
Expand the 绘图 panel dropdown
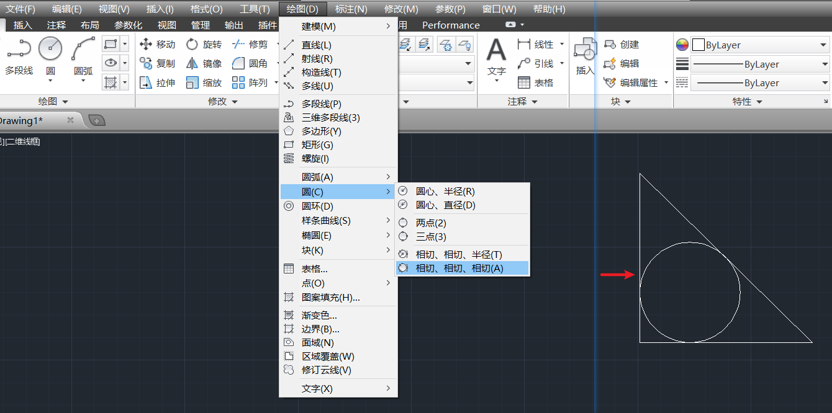click(53, 102)
